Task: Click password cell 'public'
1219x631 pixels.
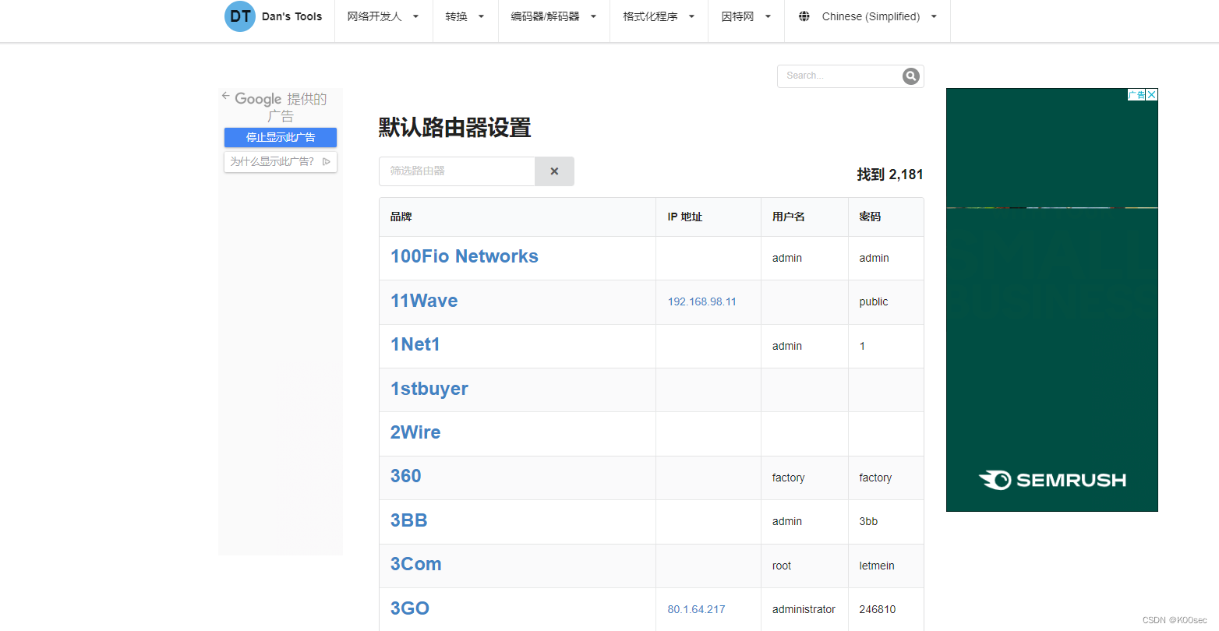Action: (874, 301)
